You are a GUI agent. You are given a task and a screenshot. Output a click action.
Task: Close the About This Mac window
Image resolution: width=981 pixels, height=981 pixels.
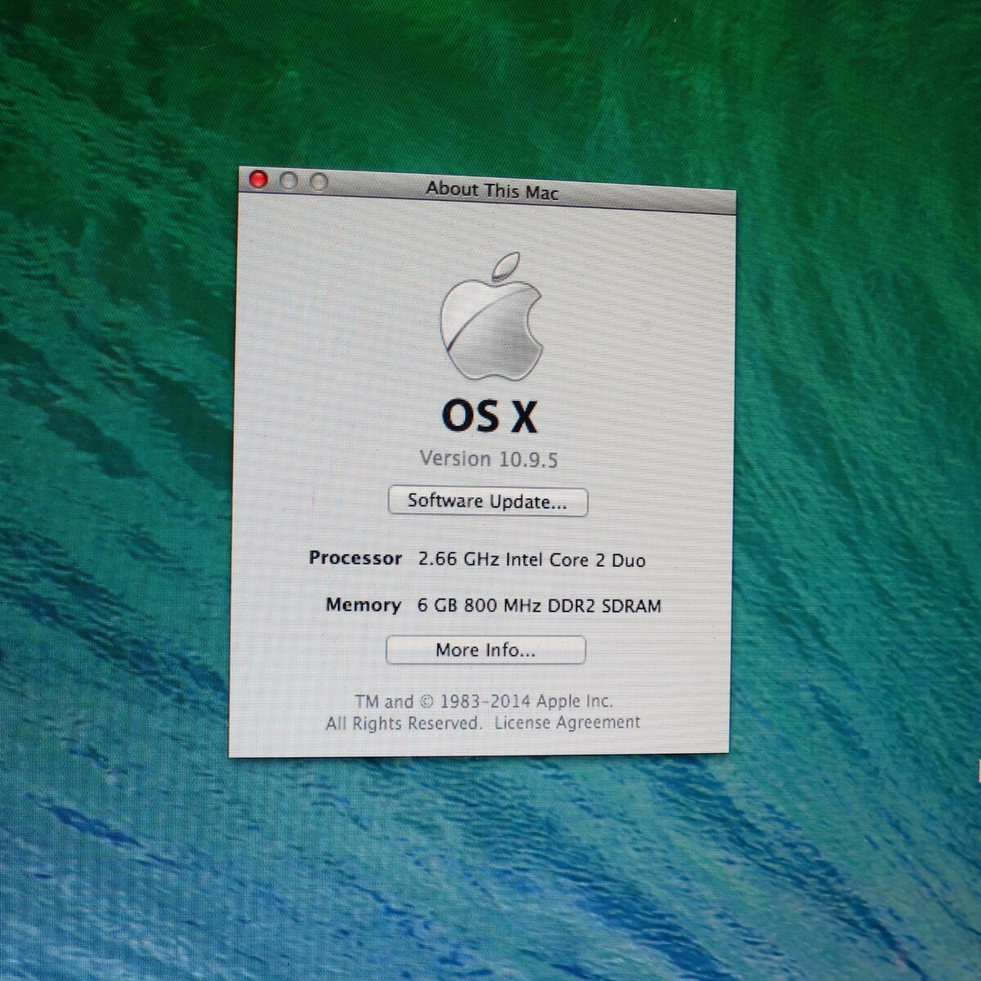258,180
